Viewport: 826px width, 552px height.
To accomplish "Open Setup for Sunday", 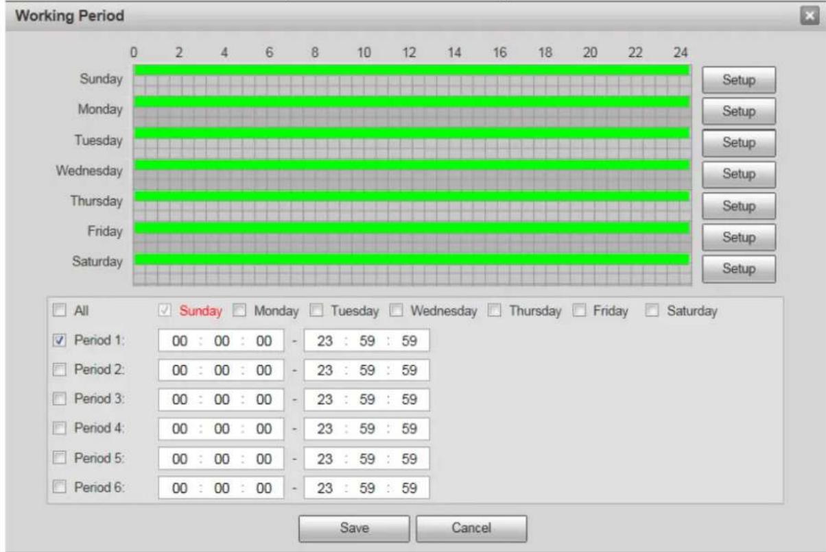I will 739,80.
